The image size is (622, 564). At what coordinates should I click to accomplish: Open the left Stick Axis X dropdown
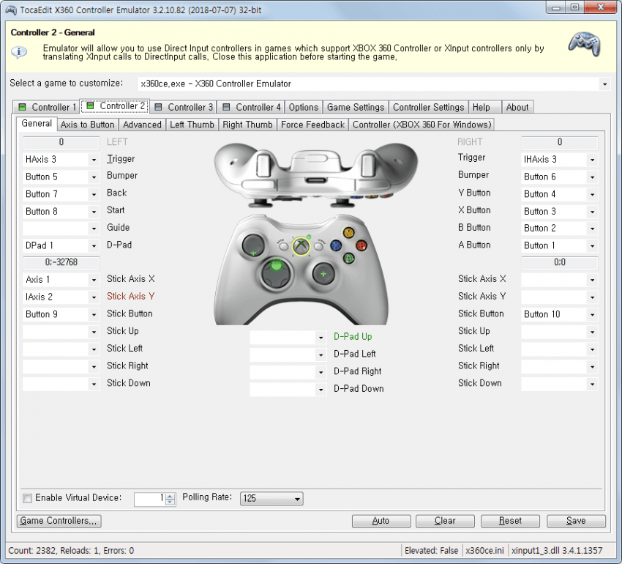coord(94,280)
